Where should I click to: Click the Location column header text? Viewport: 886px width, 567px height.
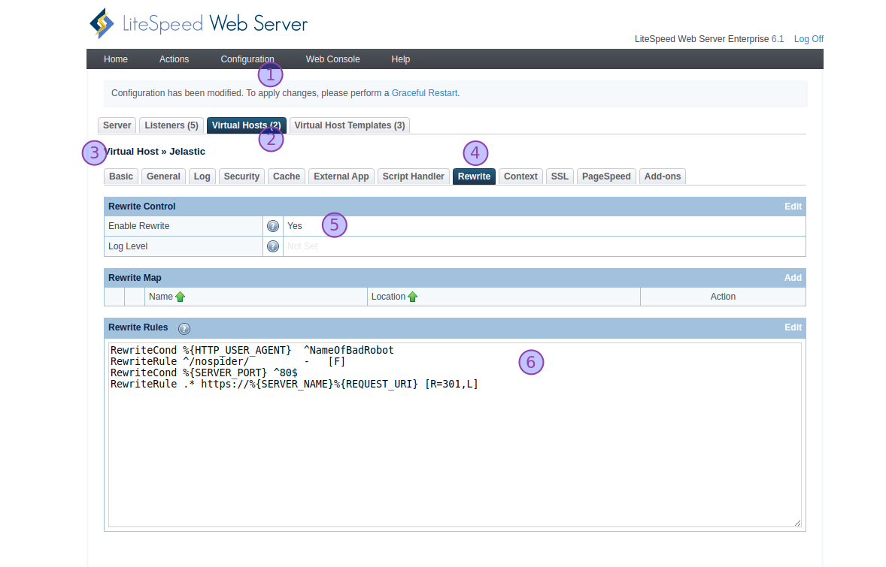(388, 297)
